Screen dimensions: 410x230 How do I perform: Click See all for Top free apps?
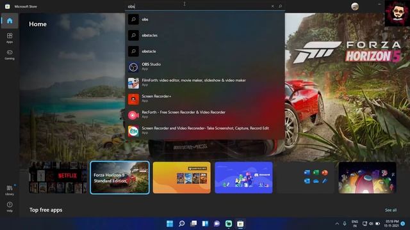point(391,210)
